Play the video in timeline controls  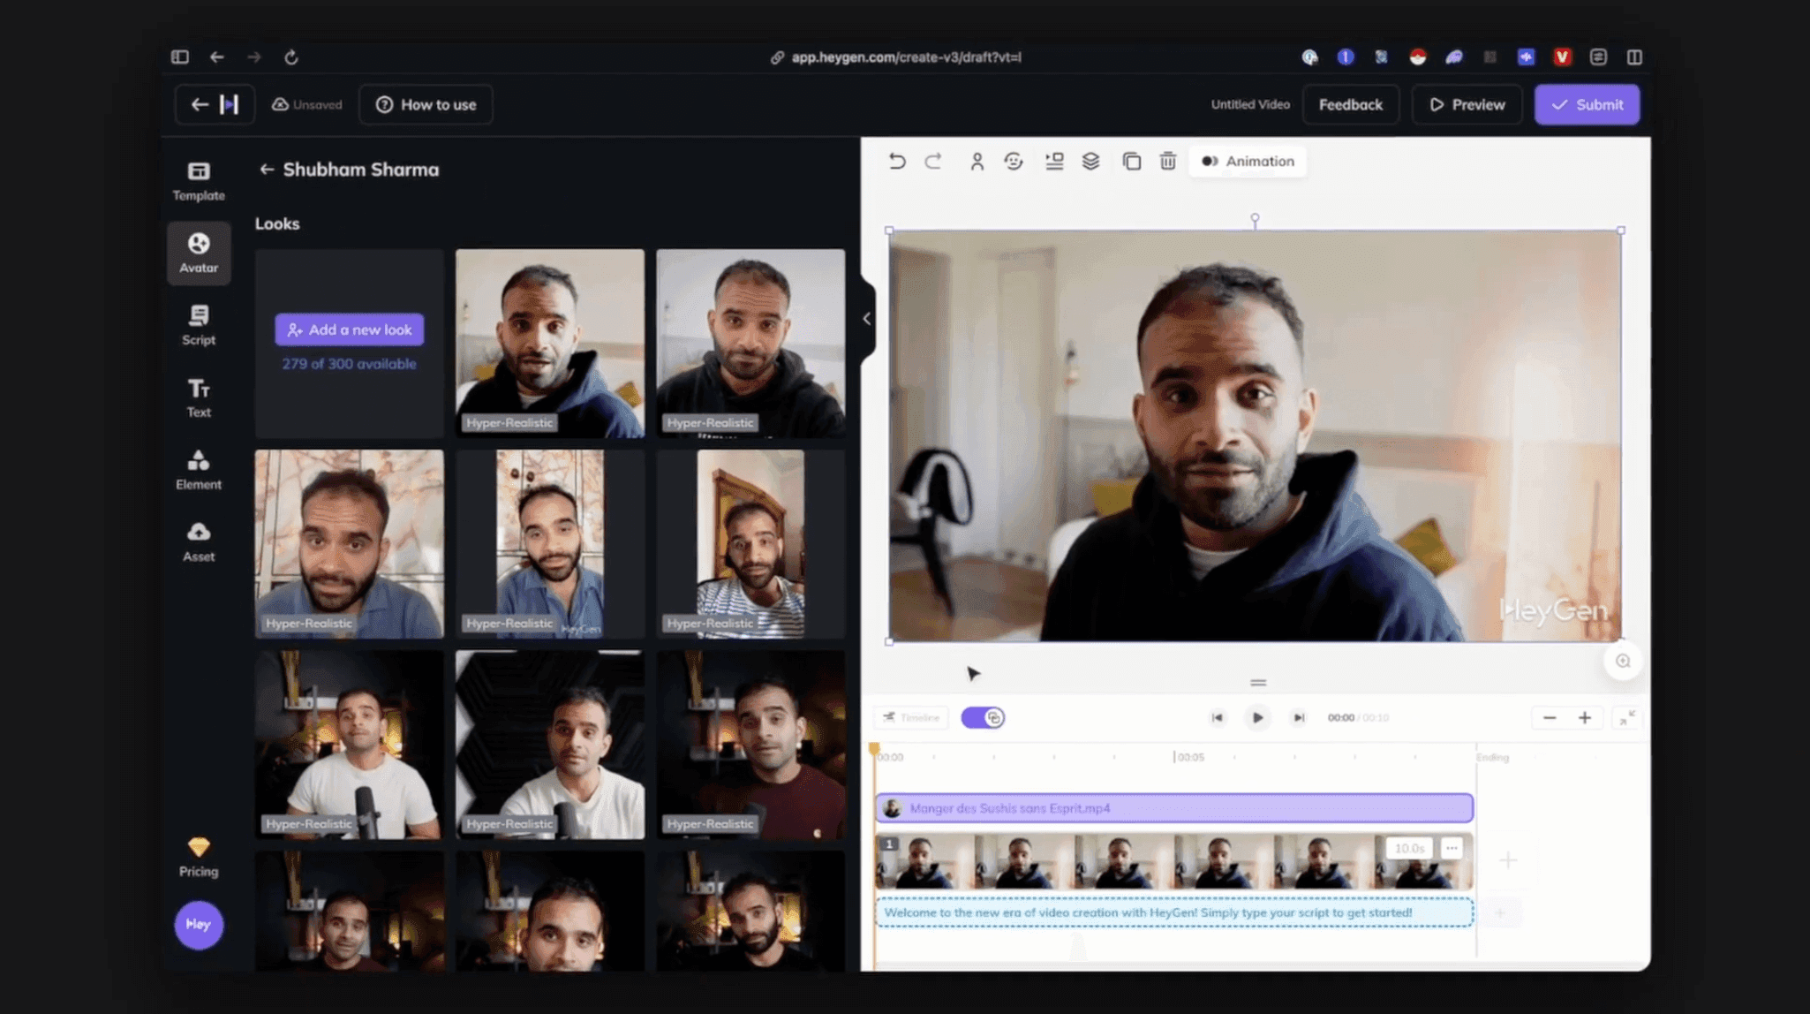pos(1257,717)
